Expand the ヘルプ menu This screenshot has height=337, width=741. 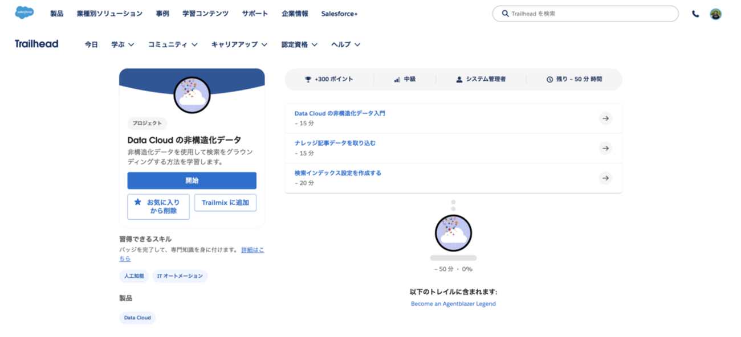click(x=345, y=44)
